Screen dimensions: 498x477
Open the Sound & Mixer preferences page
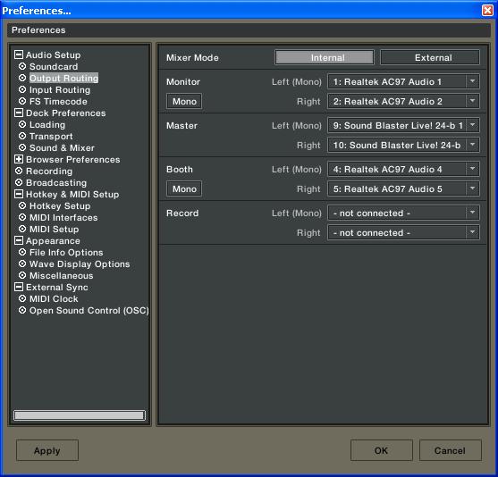point(62,148)
